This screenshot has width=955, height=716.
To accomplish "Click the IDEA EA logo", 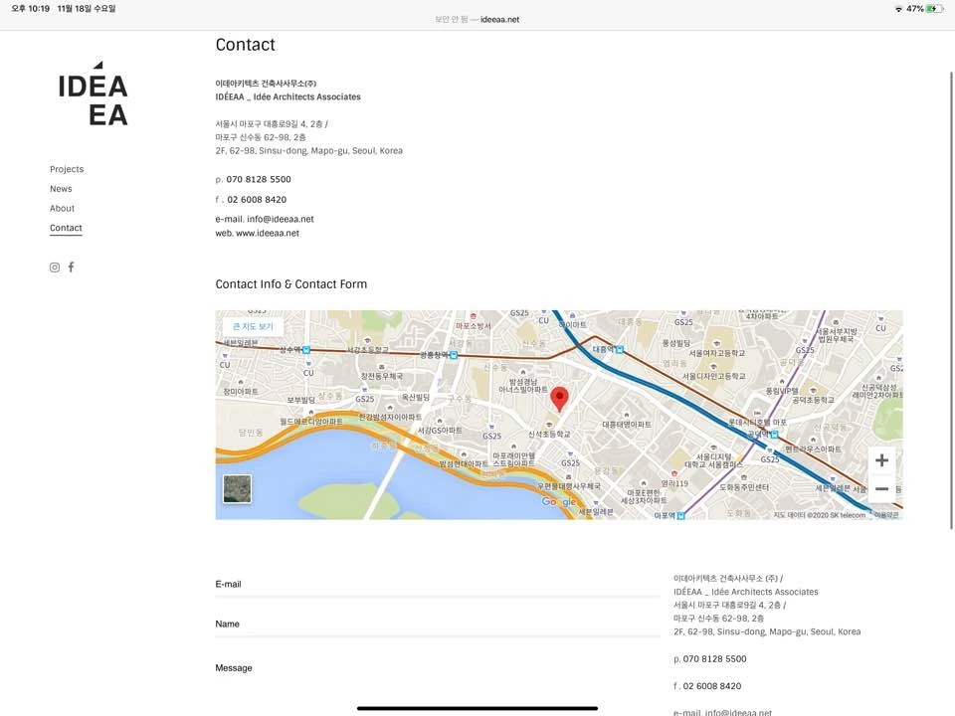I will tap(94, 93).
